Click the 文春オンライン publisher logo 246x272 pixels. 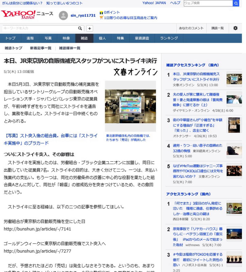pos(135,72)
